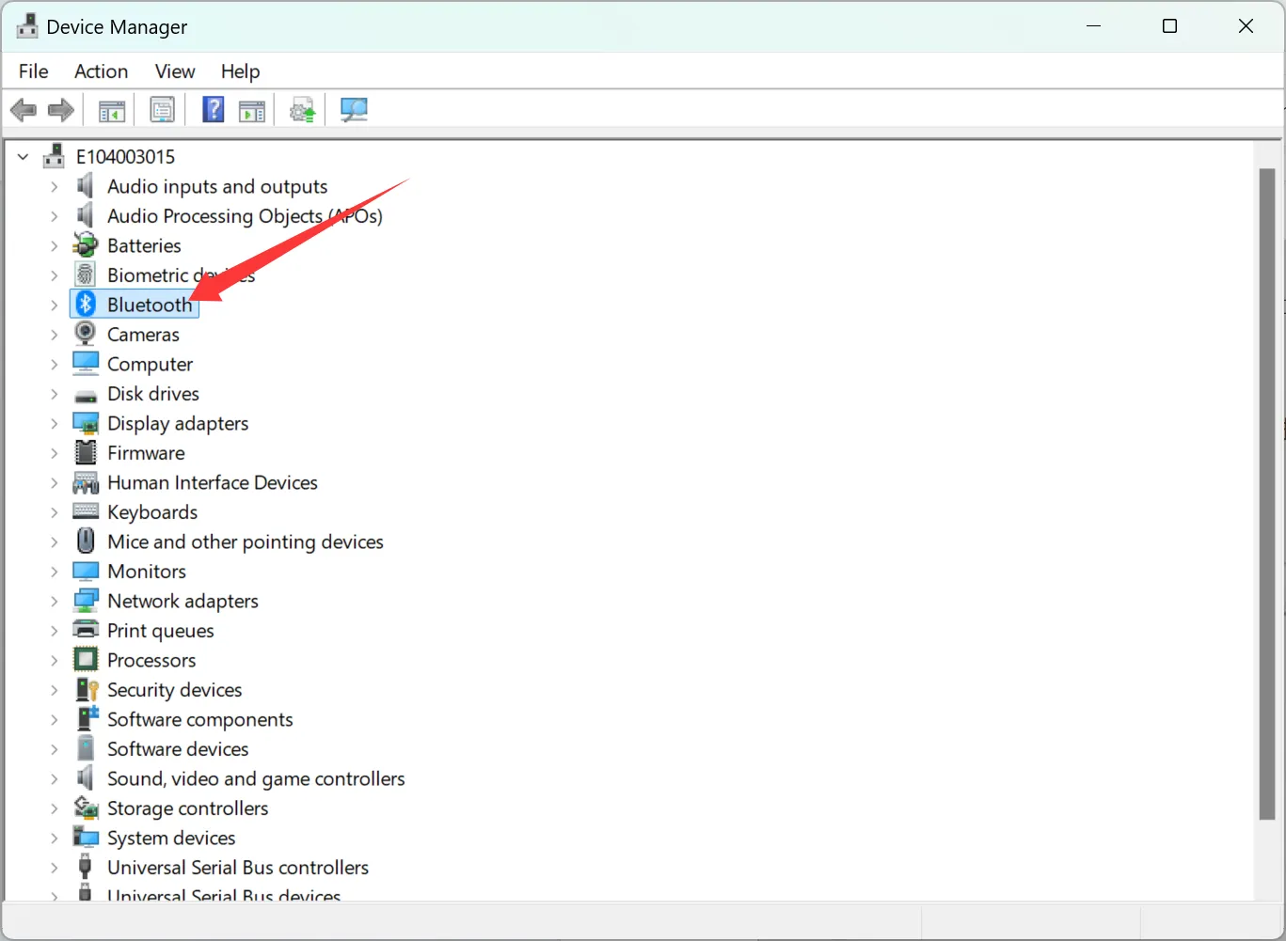Select the System devices label

(171, 838)
